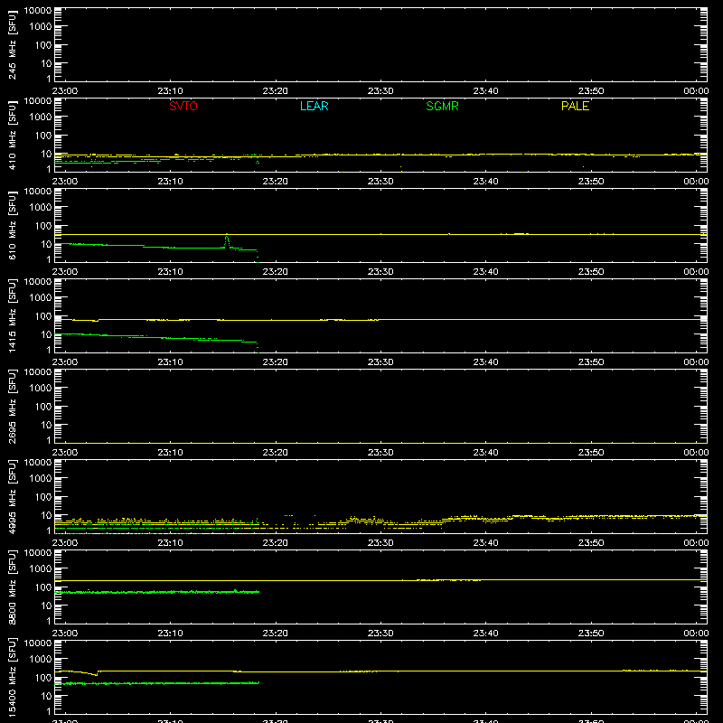
Task: Click the red SVTO legend label
Action: [x=183, y=106]
